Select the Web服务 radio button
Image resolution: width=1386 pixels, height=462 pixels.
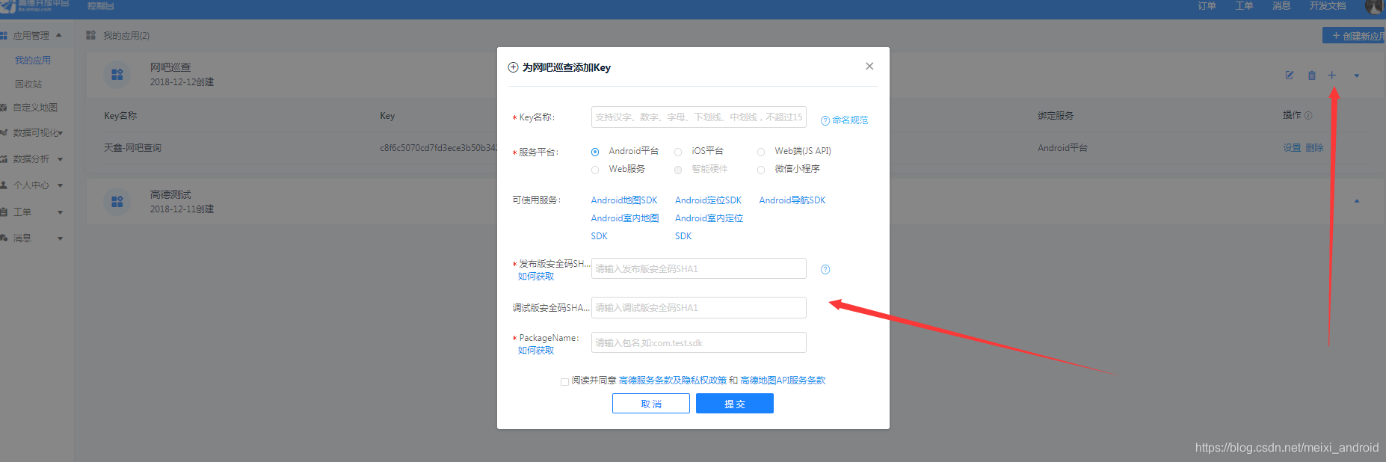click(595, 170)
